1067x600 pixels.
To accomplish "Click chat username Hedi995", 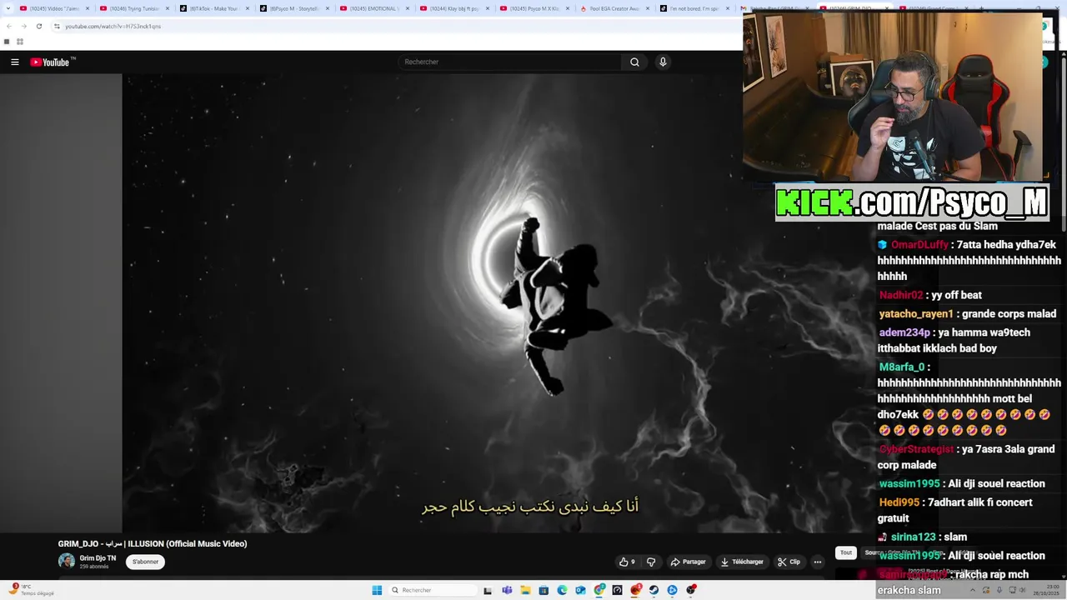I will pos(899,502).
